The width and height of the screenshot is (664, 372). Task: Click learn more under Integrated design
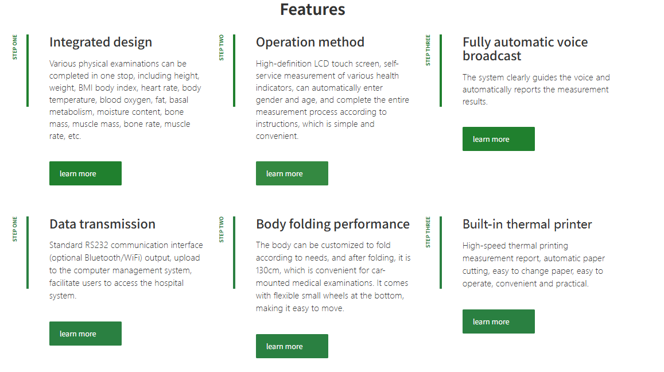pyautogui.click(x=85, y=173)
